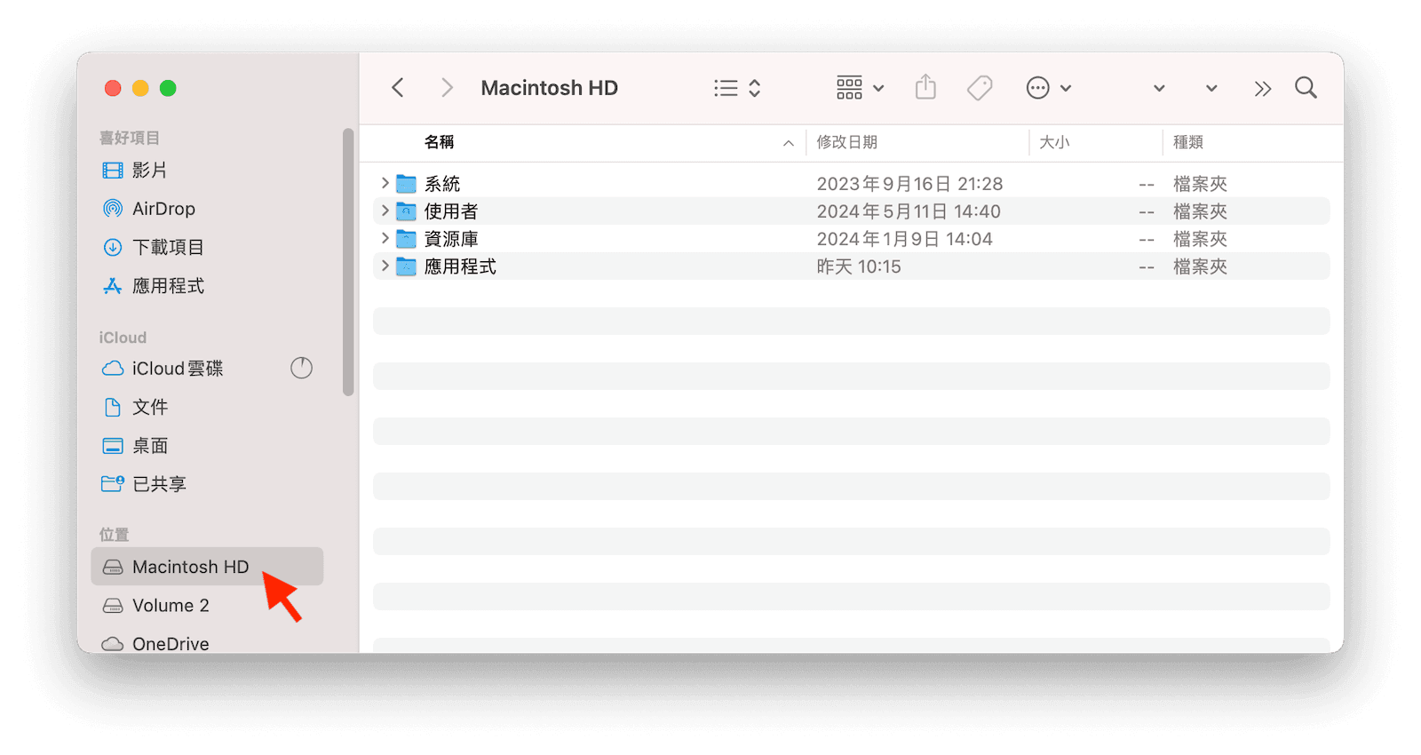
Task: Expand the 使用者 folder disclosure arrow
Action: coord(385,211)
